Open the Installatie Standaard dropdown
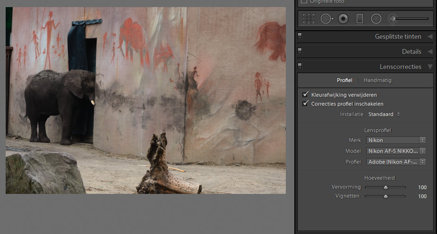 pos(384,114)
